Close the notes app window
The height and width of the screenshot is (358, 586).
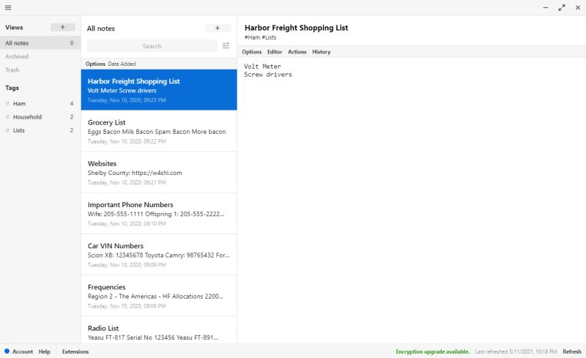pos(578,7)
